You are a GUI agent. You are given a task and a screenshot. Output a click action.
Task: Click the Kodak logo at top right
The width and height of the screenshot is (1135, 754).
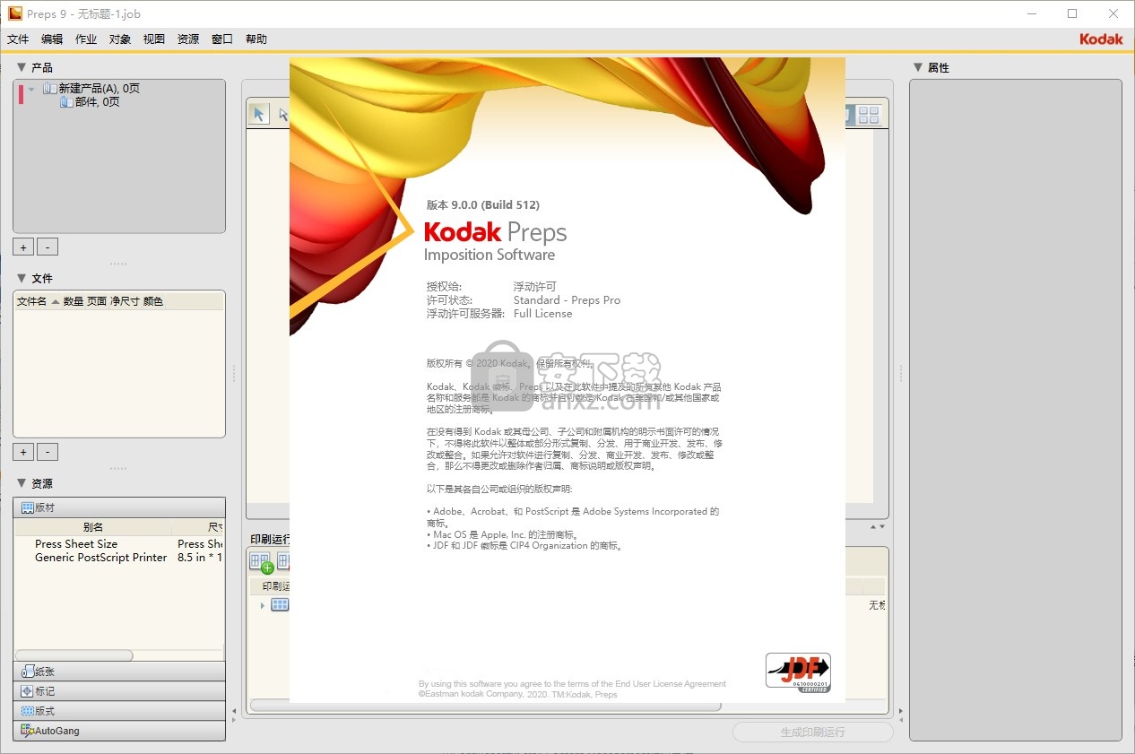pyautogui.click(x=1101, y=39)
